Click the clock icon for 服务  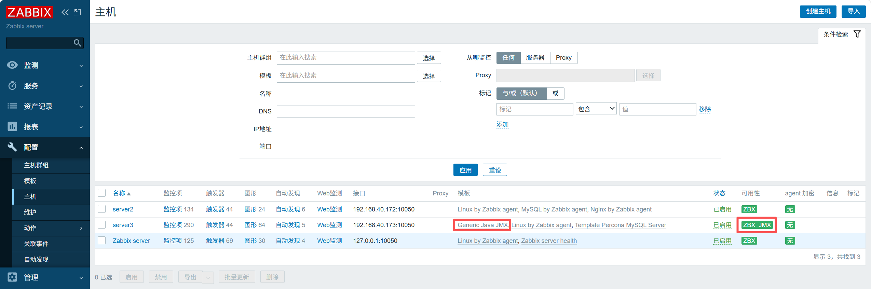pos(12,85)
